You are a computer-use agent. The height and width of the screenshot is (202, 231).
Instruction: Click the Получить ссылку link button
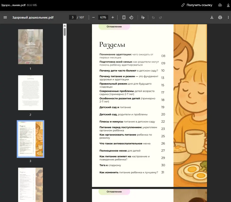tap(197, 5)
